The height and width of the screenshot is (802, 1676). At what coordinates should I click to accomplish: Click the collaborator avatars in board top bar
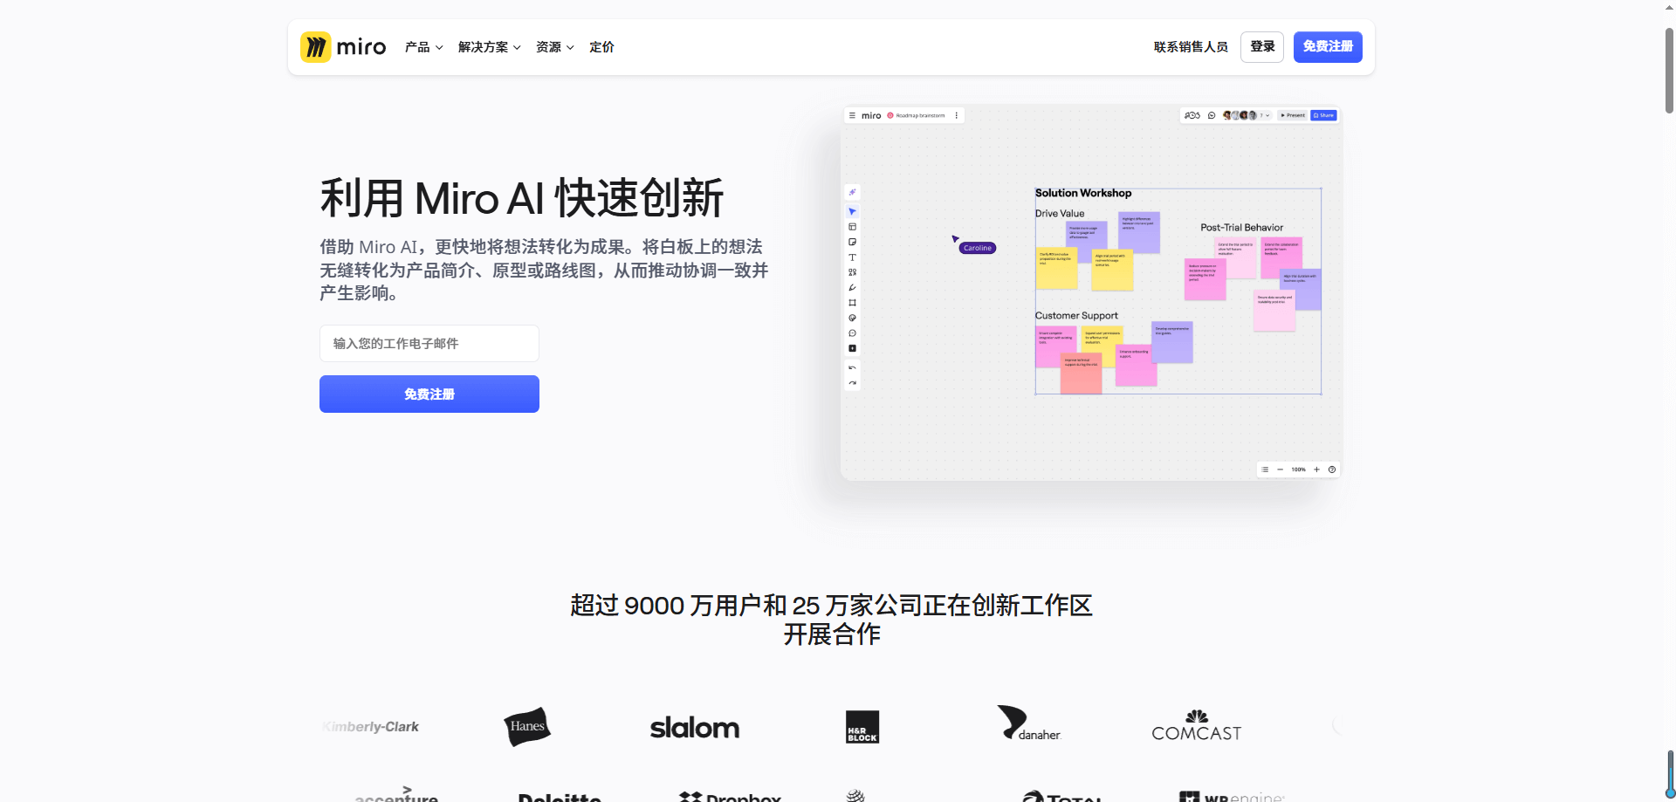[x=1240, y=115]
